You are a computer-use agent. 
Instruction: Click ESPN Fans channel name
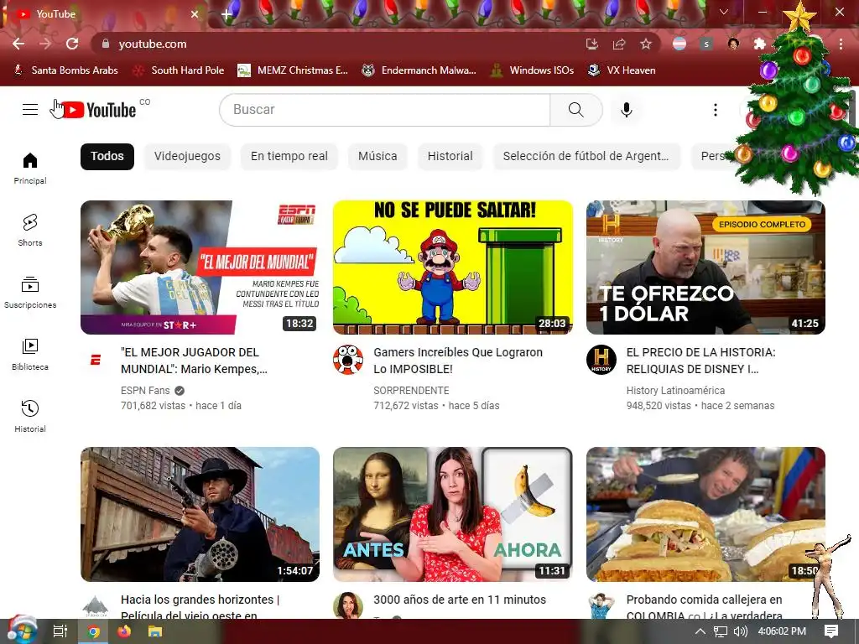click(145, 391)
